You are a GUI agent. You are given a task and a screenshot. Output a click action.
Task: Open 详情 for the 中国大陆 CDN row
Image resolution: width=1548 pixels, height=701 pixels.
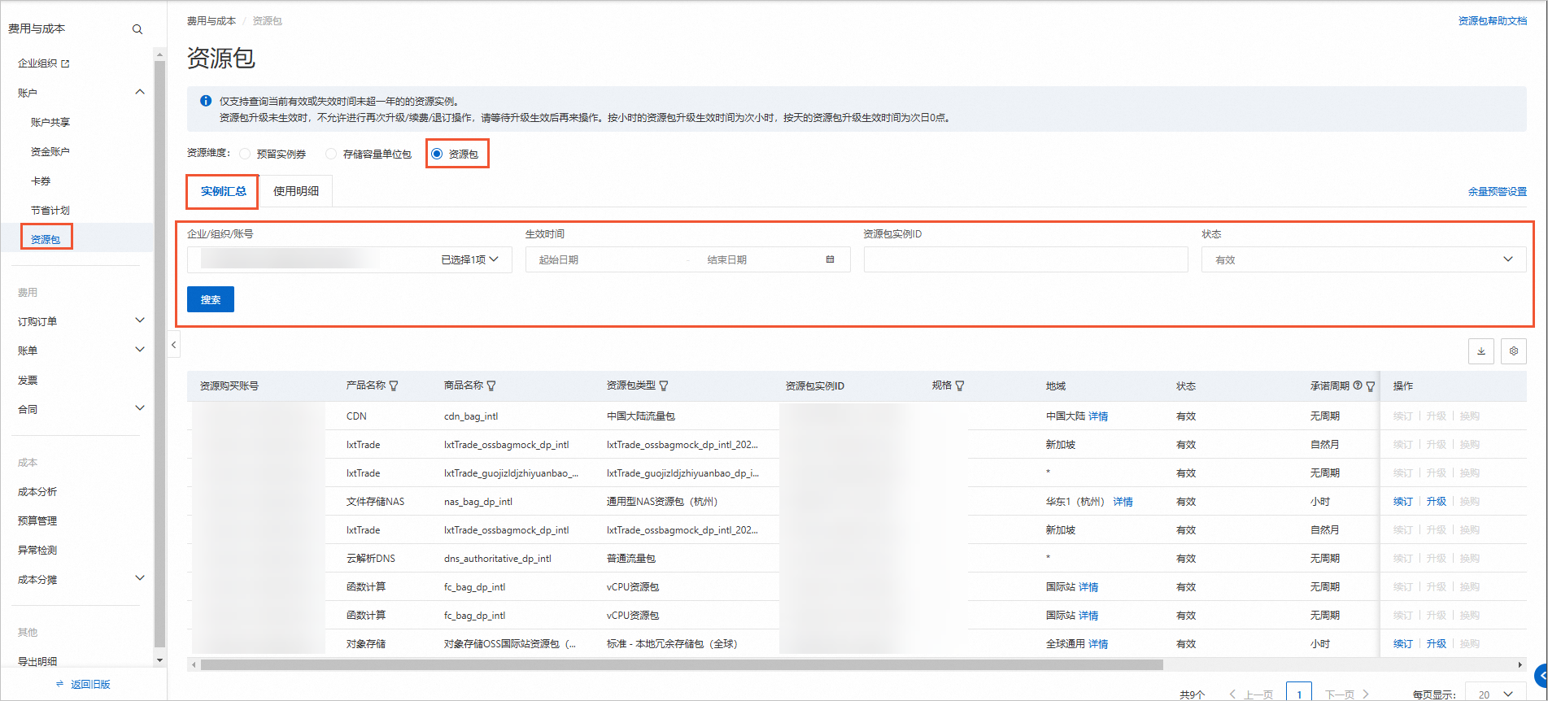click(x=1098, y=416)
